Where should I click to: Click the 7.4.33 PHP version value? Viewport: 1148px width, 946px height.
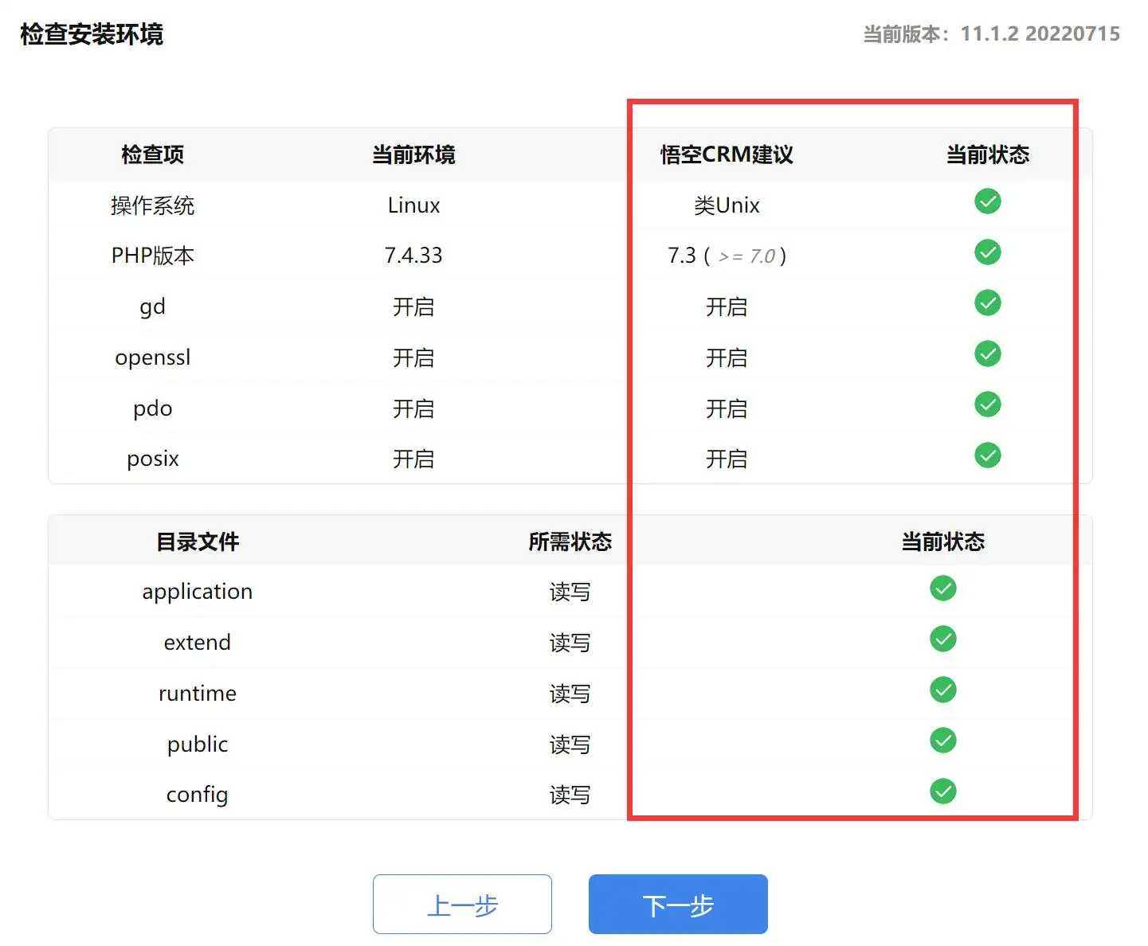tap(413, 256)
